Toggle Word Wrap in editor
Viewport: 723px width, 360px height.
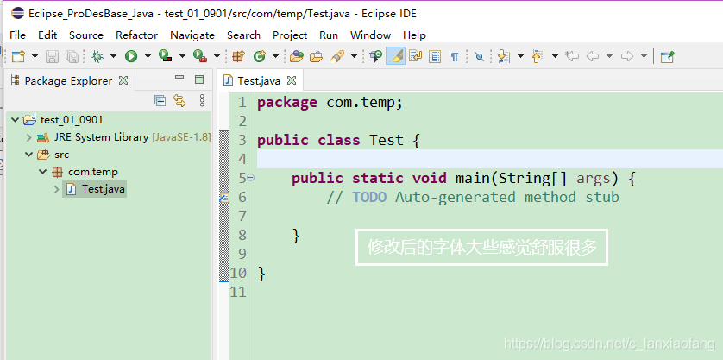tap(416, 56)
